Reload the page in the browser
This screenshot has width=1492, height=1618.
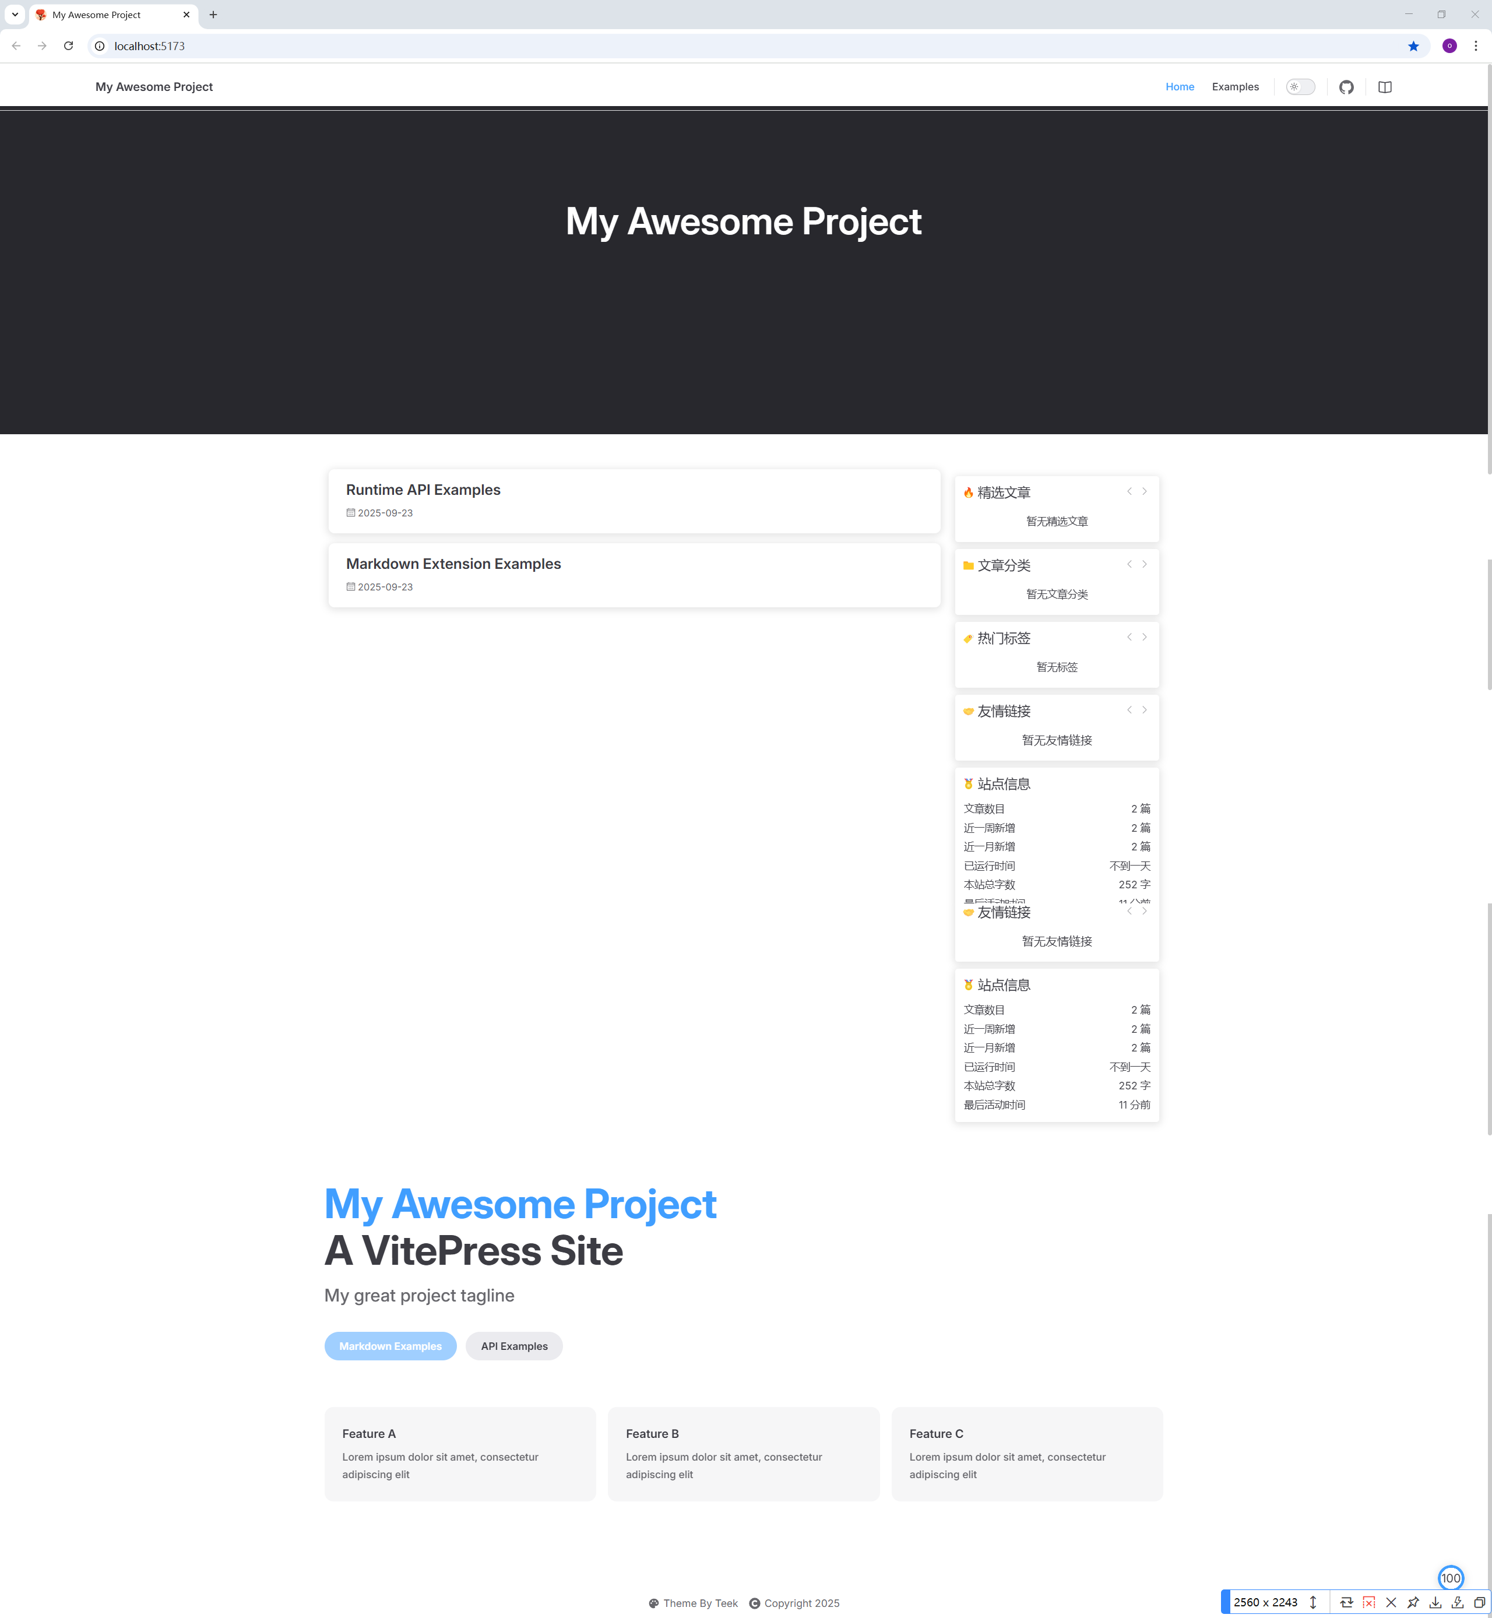tap(69, 46)
